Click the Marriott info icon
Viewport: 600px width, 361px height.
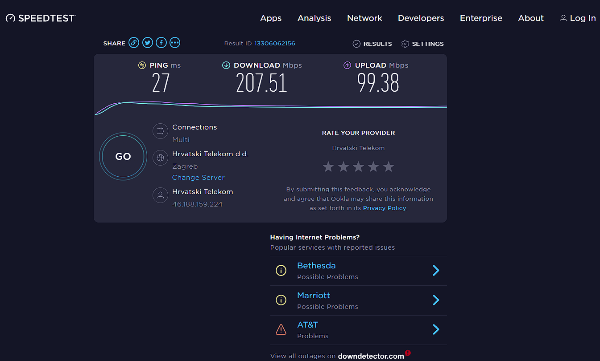click(281, 300)
